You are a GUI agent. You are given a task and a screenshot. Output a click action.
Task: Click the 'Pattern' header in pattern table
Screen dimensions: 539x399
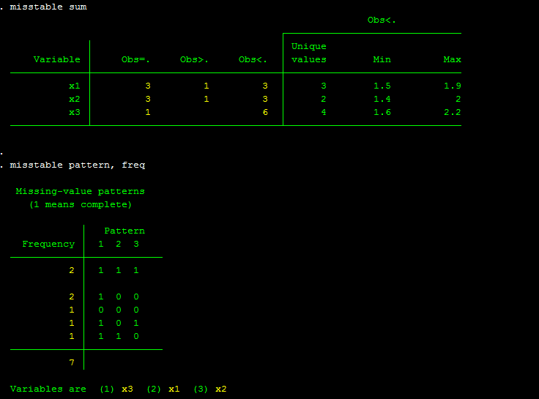click(124, 231)
